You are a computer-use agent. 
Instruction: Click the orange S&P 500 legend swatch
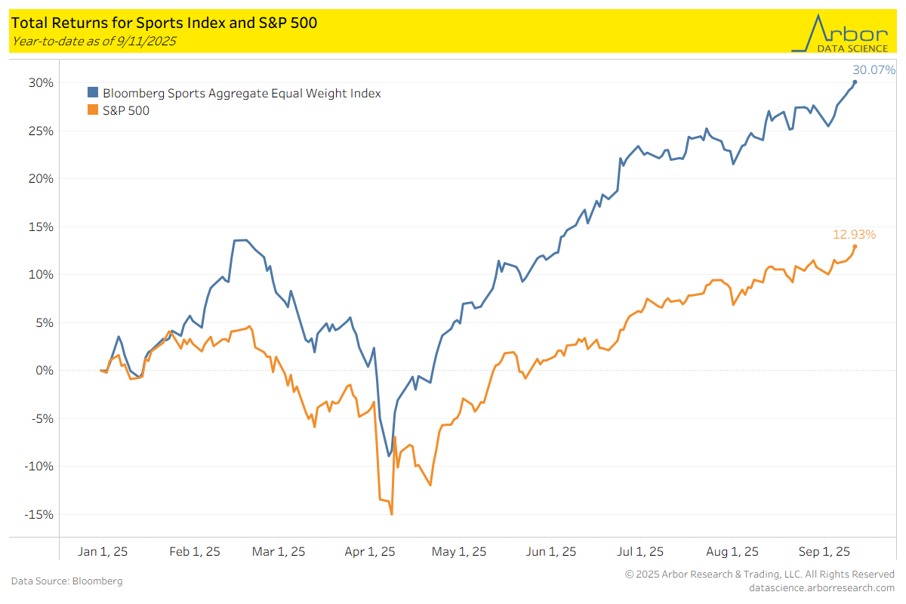[x=93, y=110]
